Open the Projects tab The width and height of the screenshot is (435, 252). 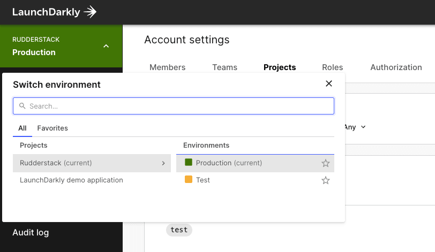[x=280, y=67]
